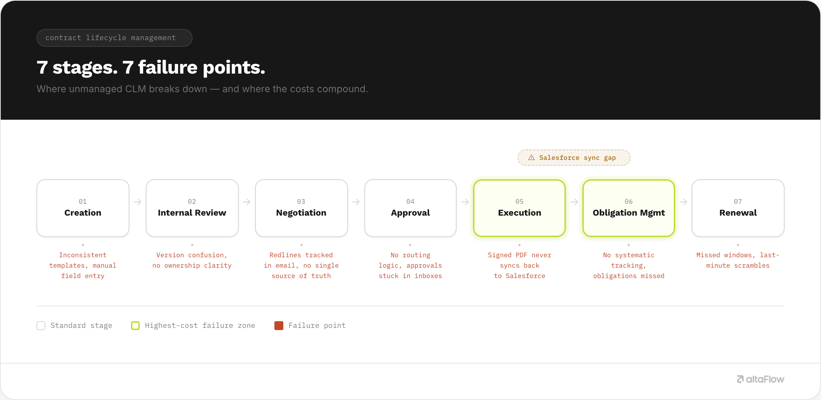Click the arrow between Negotiation and Approval
This screenshot has width=821, height=400.
pyautogui.click(x=356, y=202)
